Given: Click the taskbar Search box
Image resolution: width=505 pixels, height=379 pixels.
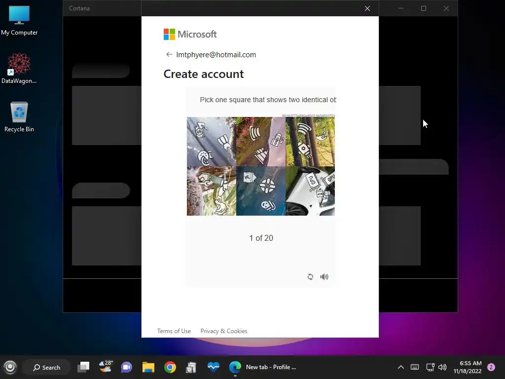Looking at the screenshot, I should point(46,367).
